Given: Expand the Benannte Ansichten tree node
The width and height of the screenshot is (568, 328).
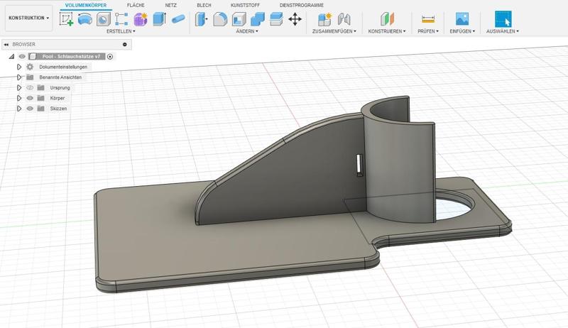Looking at the screenshot, I should 20,77.
